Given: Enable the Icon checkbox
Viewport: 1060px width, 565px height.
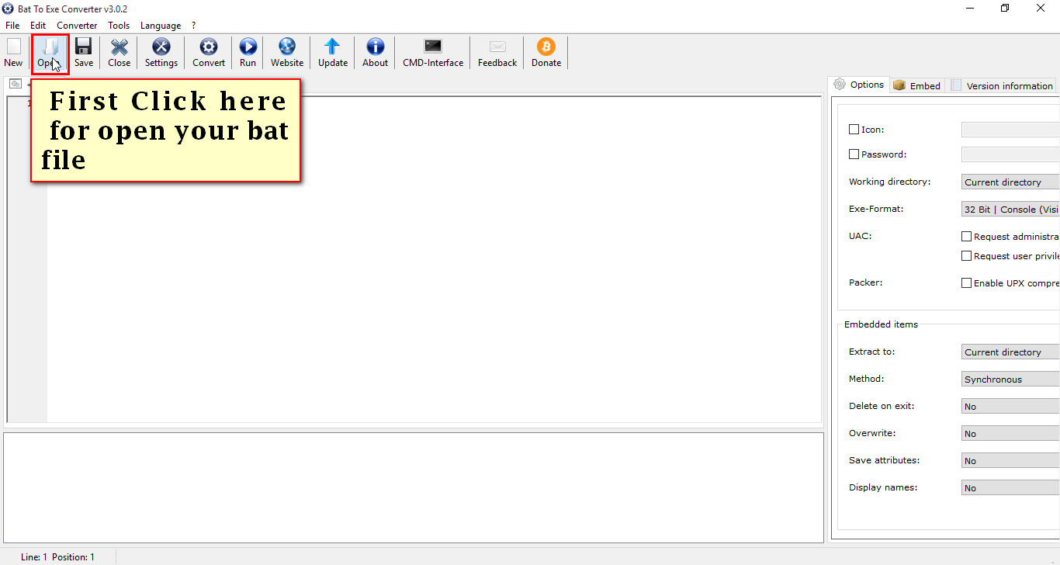Looking at the screenshot, I should point(854,130).
